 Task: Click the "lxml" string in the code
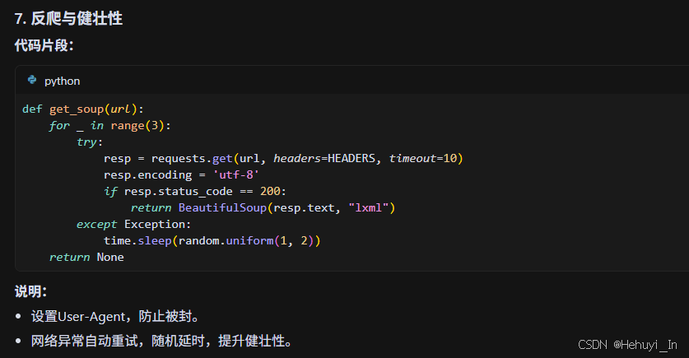pyautogui.click(x=371, y=207)
